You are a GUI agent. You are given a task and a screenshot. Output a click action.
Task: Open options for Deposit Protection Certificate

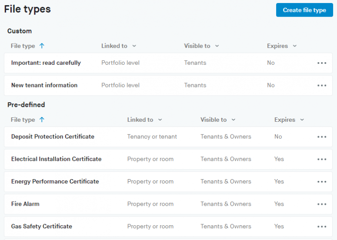click(x=322, y=137)
